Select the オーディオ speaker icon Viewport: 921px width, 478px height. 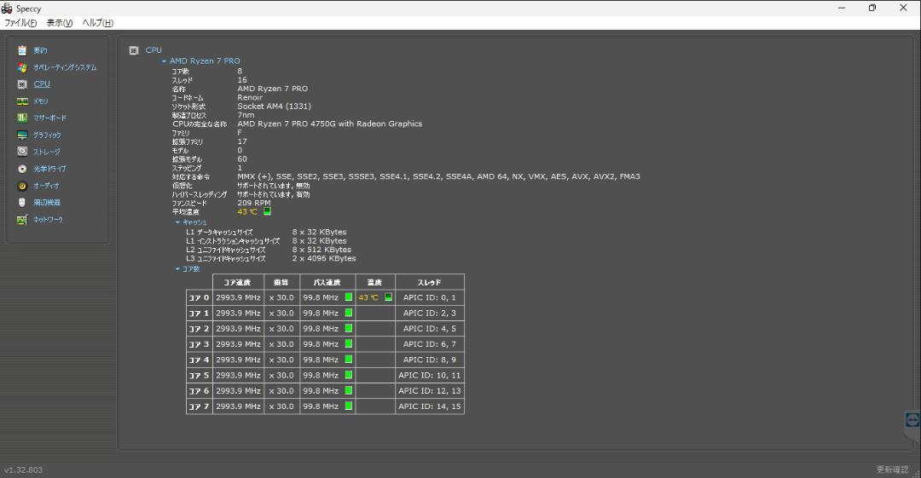pyautogui.click(x=22, y=186)
